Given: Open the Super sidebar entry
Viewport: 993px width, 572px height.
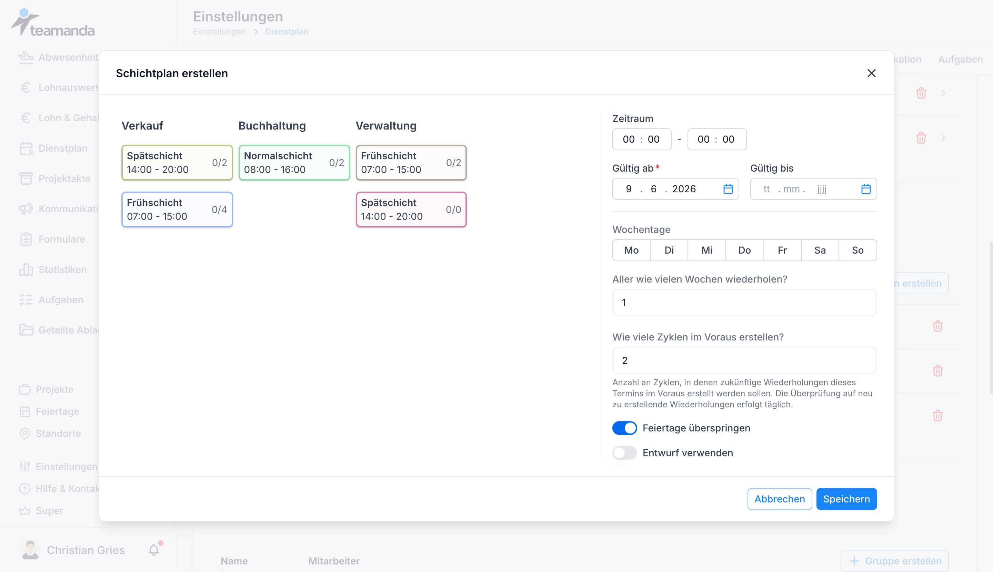Looking at the screenshot, I should tap(41, 510).
